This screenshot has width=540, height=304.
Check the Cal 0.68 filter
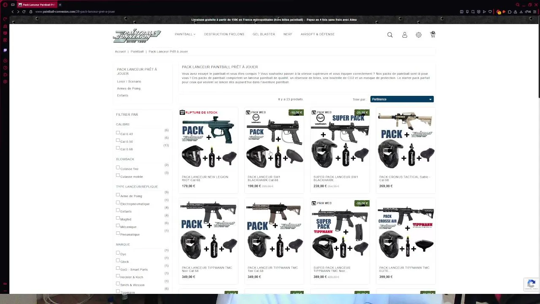118,148
